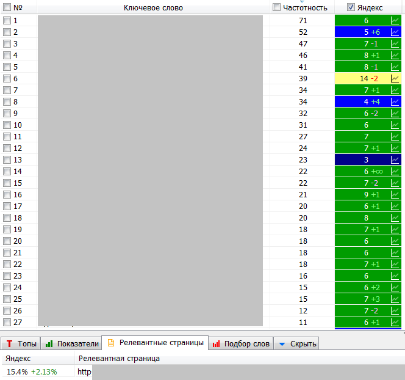Check the checkbox for row 13
This screenshot has height=380, width=405.
pos(7,159)
